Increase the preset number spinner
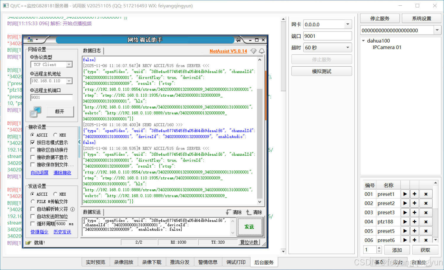Image resolution: width=444 pixels, height=270 pixels. (x=379, y=248)
